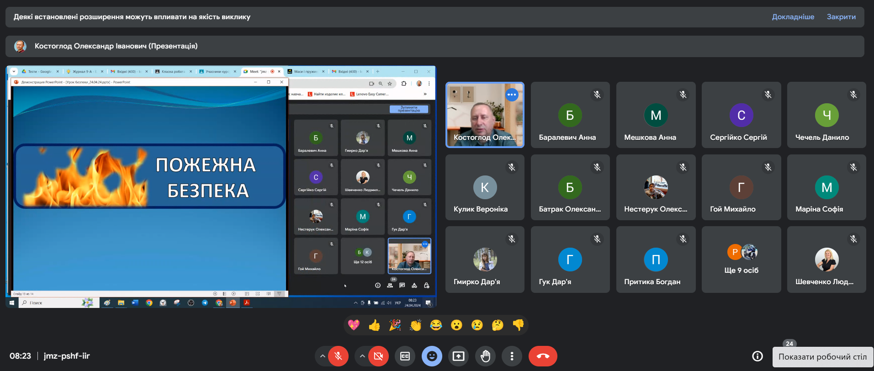The height and width of the screenshot is (371, 874).
Task: Close the emoji reactions bar via smiley button
Action: click(x=432, y=356)
